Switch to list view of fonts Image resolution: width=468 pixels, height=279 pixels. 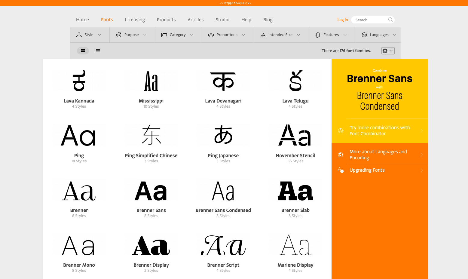click(x=98, y=51)
